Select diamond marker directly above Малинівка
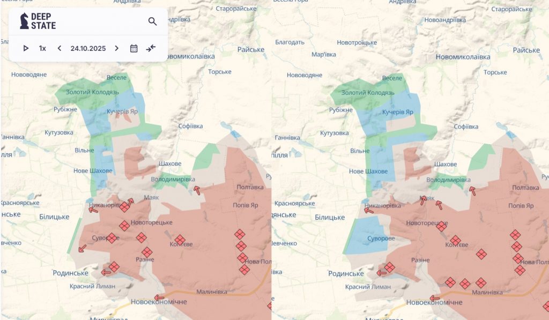 (481, 282)
